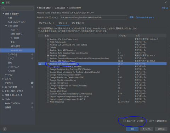The height and width of the screenshot is (133, 170).
Task: Collapse the システム設定 tree node
Action: (6, 26)
